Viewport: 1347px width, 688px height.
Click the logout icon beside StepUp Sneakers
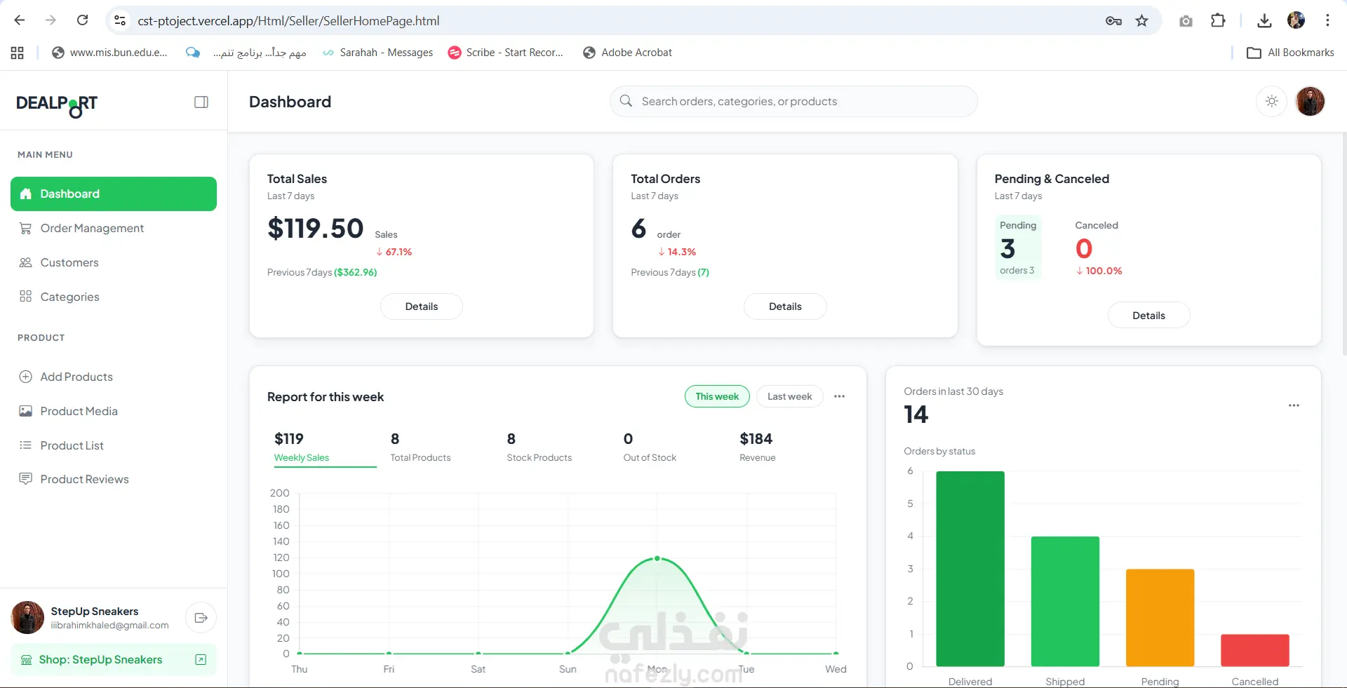pyautogui.click(x=201, y=618)
